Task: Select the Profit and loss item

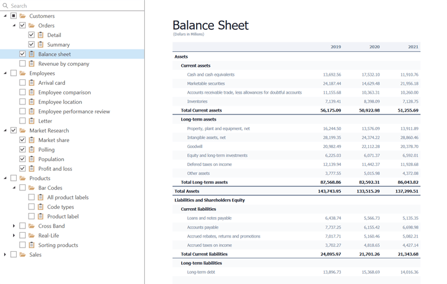Action: (55, 169)
